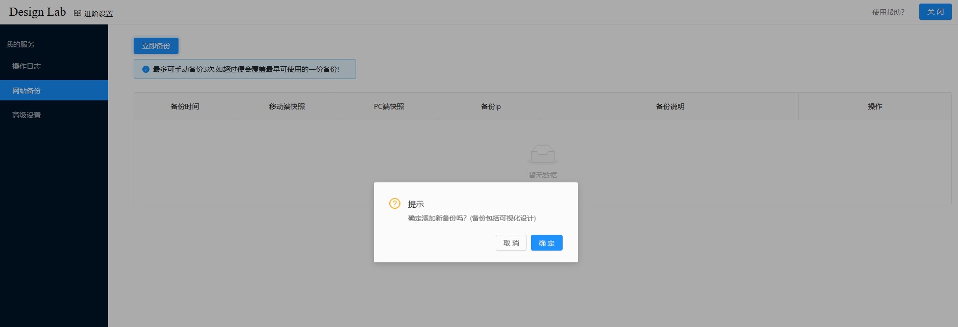The width and height of the screenshot is (958, 327).
Task: Click the info icon in the notice
Action: (146, 69)
